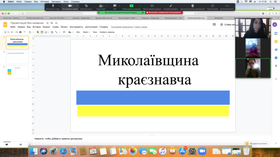
Task: Toggle Zoom mute microphone button
Action: (53, 7)
